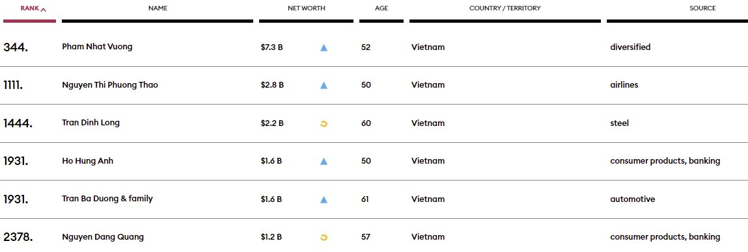This screenshot has width=748, height=252.
Task: Open Nguyen Thi Phuong Thao's profile
Action: coord(110,85)
